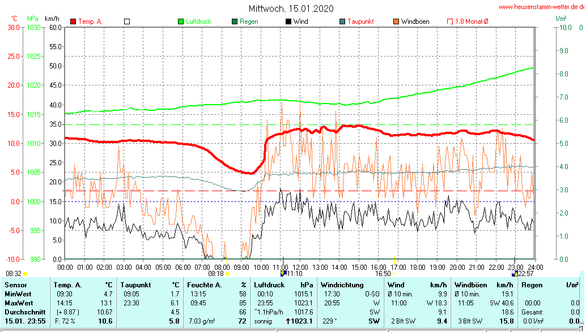This screenshot has width=586, height=332.
Task: Click the Mittwoch, 15.01.2020 chart title
Action: tap(291, 8)
